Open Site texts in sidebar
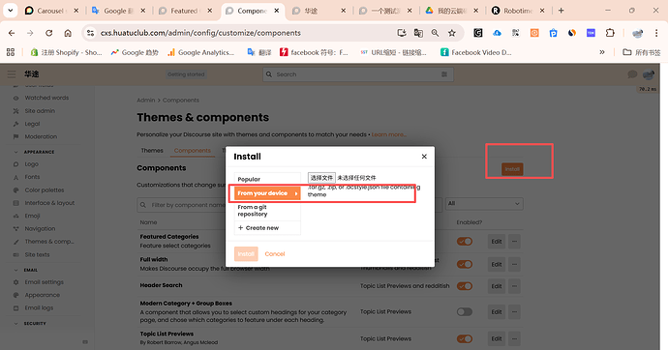Screen dimensions: 668x350 37,254
